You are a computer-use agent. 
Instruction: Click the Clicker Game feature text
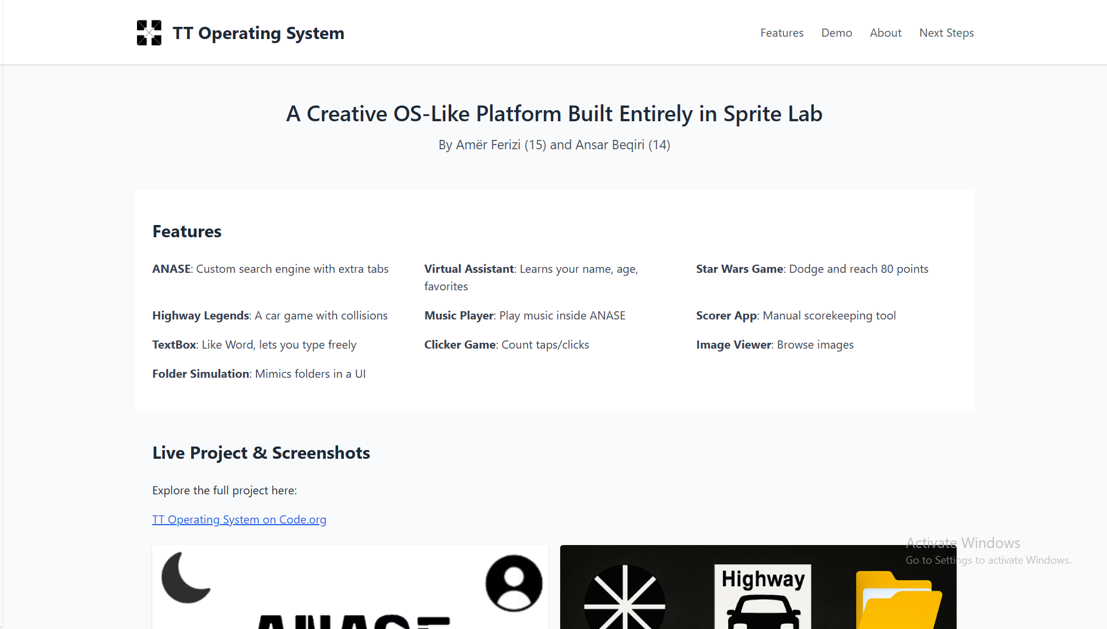(507, 345)
